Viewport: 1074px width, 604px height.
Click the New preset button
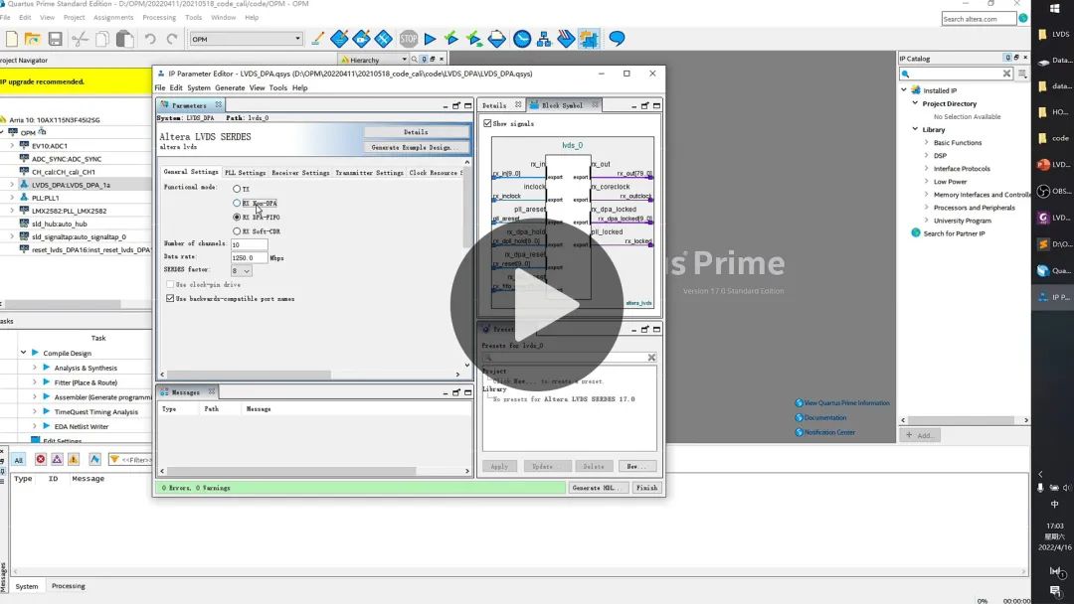(636, 467)
